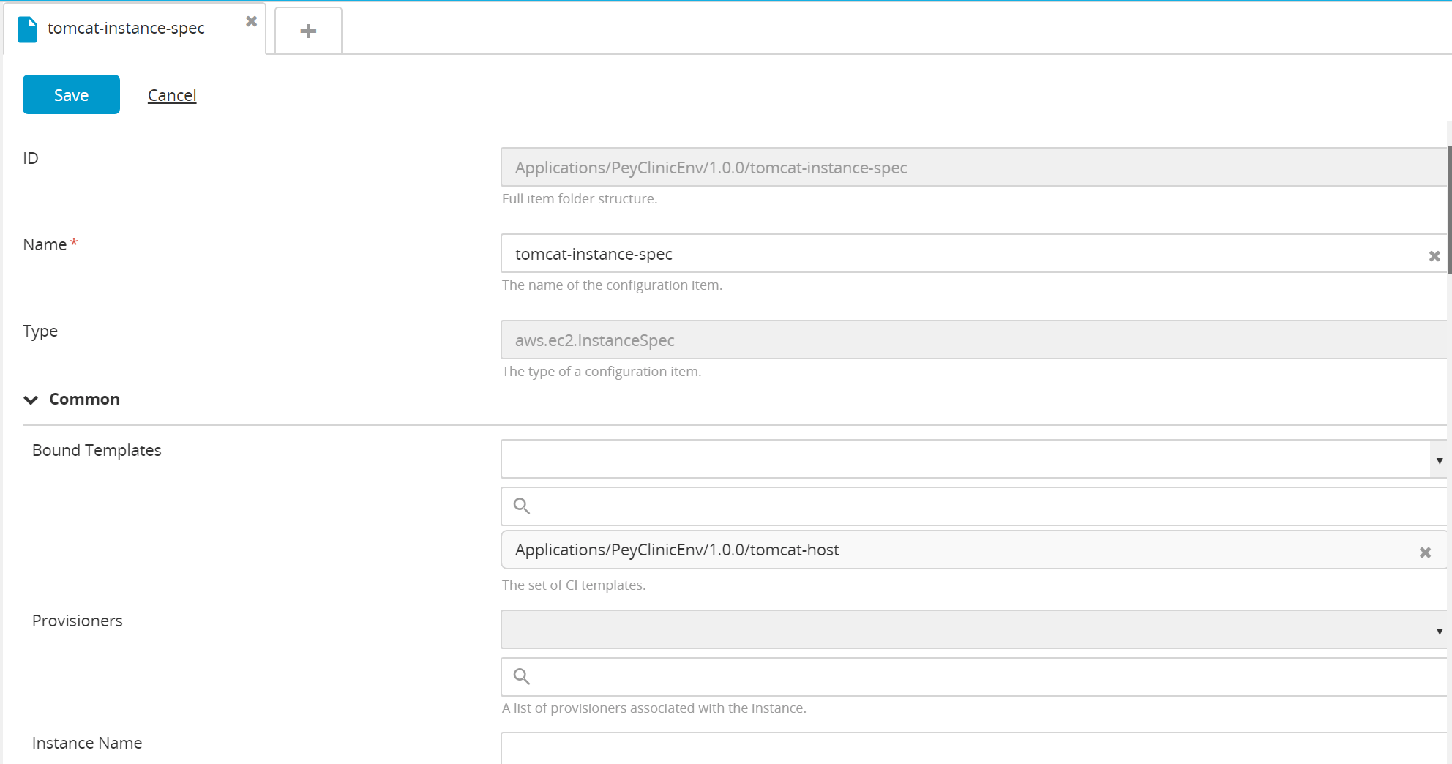Open the Bound Templates dropdown
The width and height of the screenshot is (1452, 764).
click(x=1439, y=460)
